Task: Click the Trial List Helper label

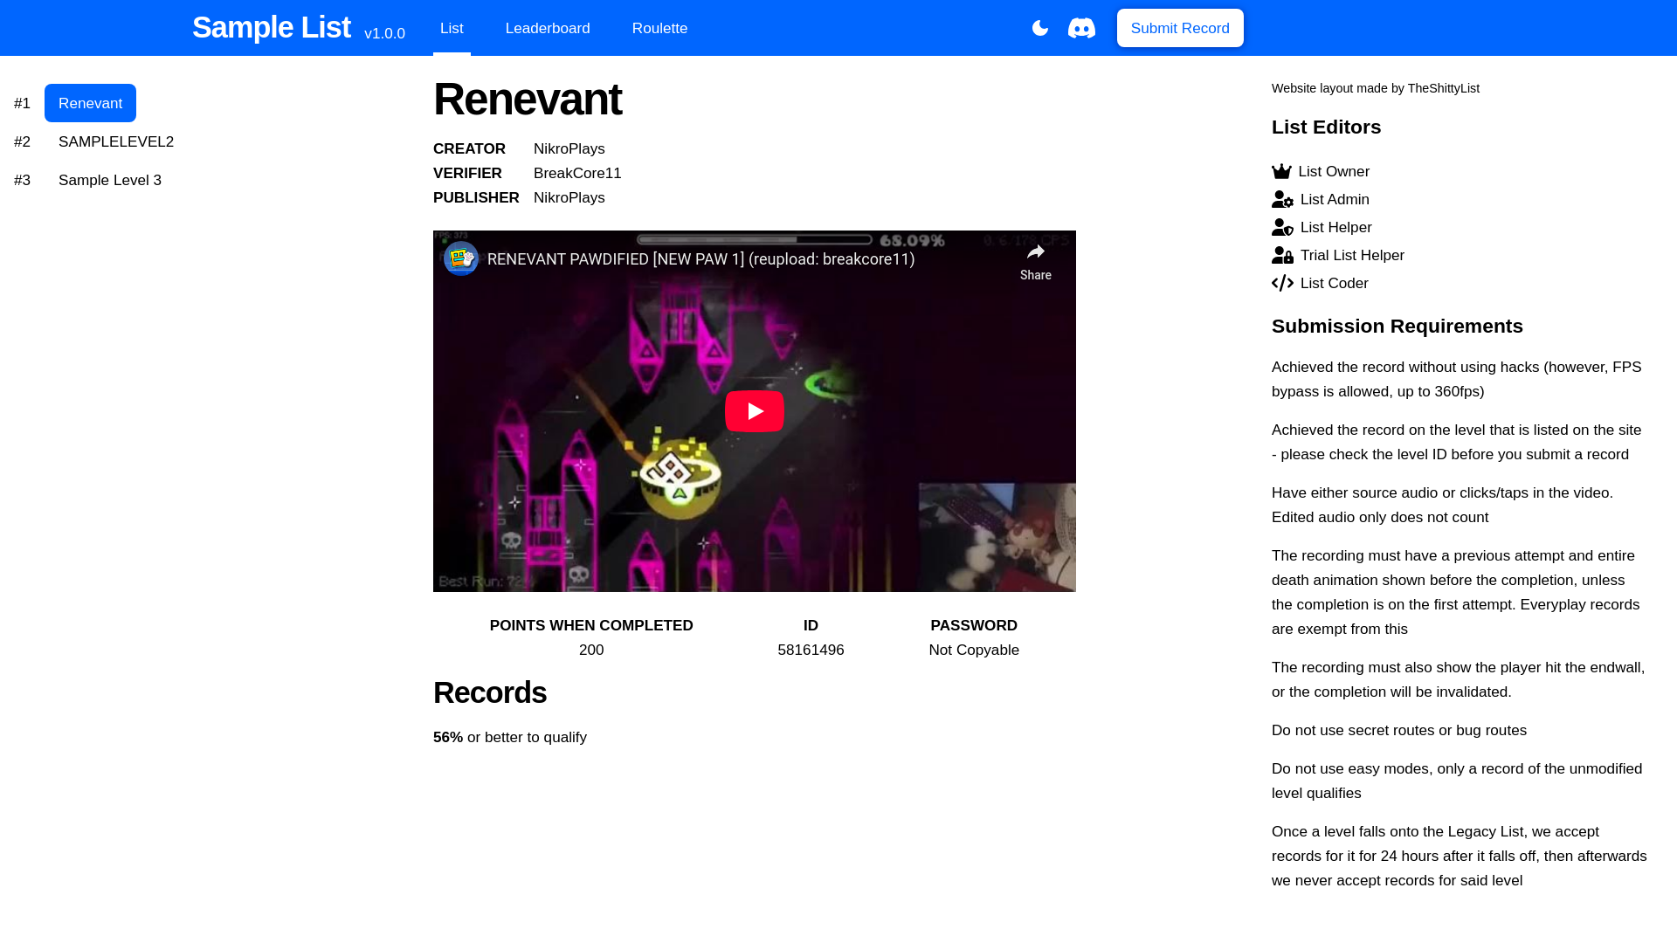Action: 1352,256
